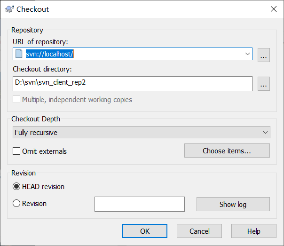Open the Fully recursive checkout depth dropdown
This screenshot has height=246, width=284.
point(142,132)
